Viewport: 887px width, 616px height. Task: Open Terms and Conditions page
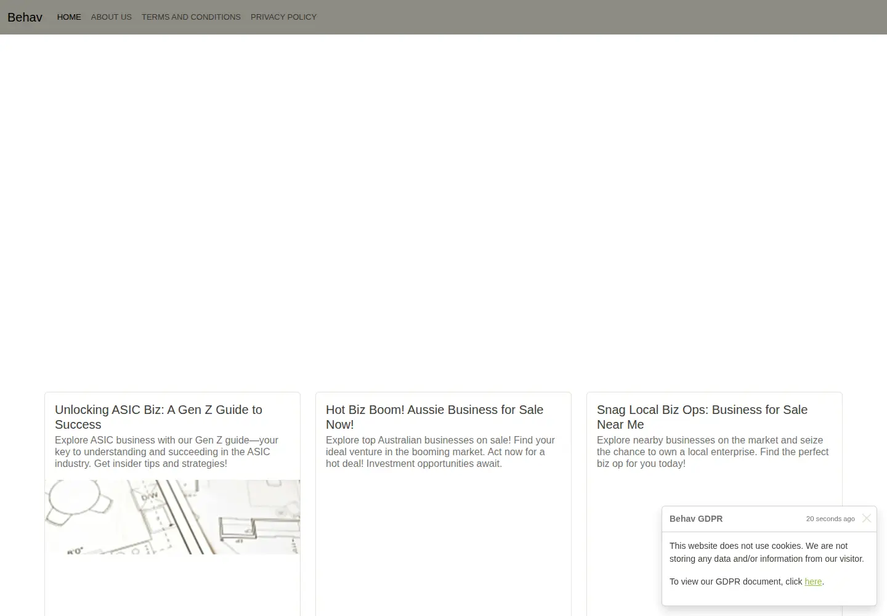pos(191,17)
